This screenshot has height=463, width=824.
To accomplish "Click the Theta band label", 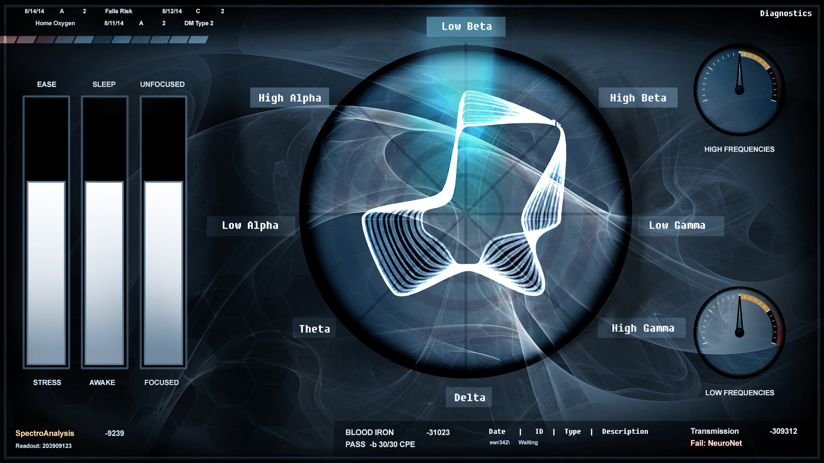I will [314, 329].
